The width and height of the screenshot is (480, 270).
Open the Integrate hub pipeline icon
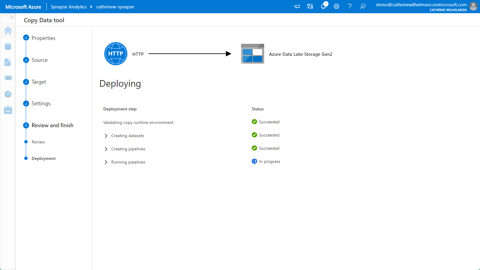point(8,78)
